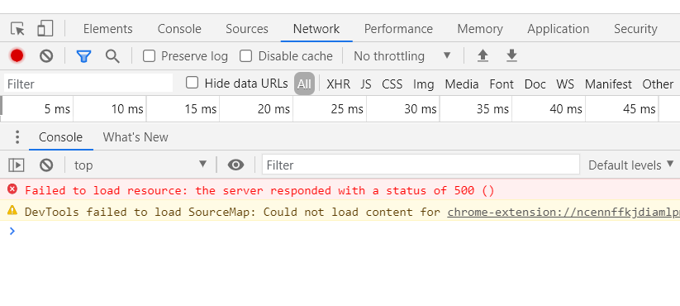The height and width of the screenshot is (306, 680).
Task: Open the What's New drawer tab
Action: 136,137
